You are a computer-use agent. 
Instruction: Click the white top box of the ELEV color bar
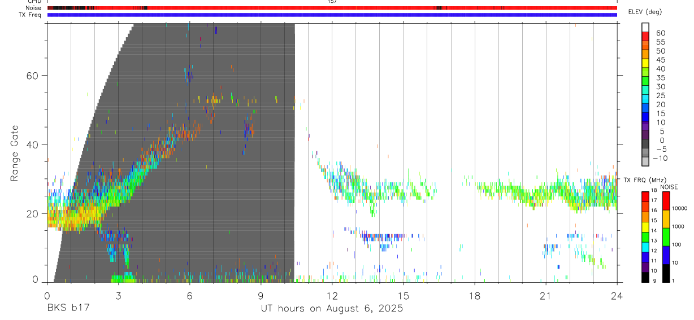[645, 27]
